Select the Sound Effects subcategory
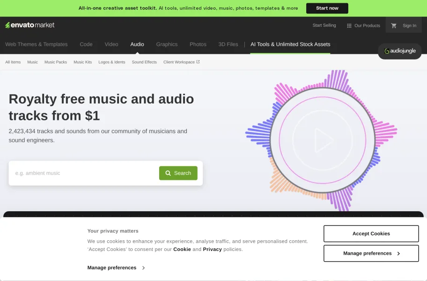427x281 pixels. point(144,62)
